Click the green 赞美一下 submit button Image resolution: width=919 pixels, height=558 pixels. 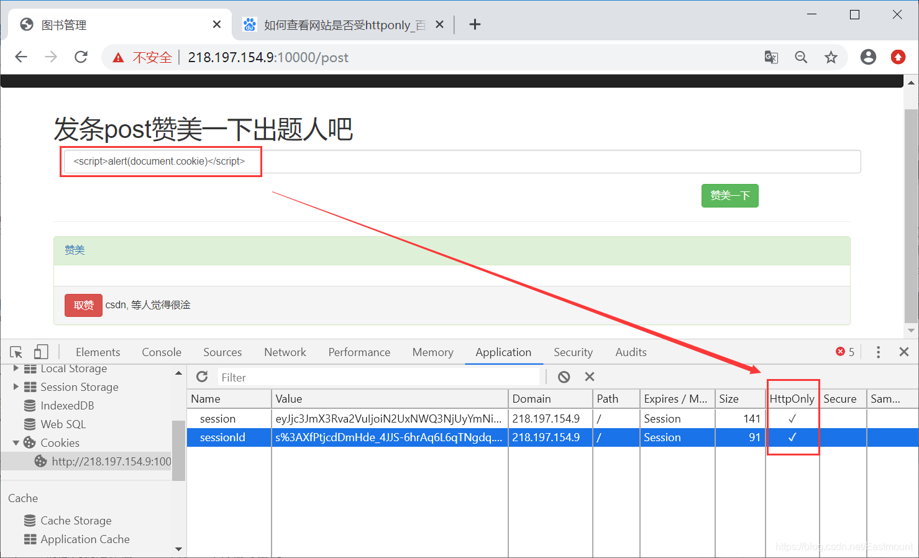pyautogui.click(x=729, y=196)
